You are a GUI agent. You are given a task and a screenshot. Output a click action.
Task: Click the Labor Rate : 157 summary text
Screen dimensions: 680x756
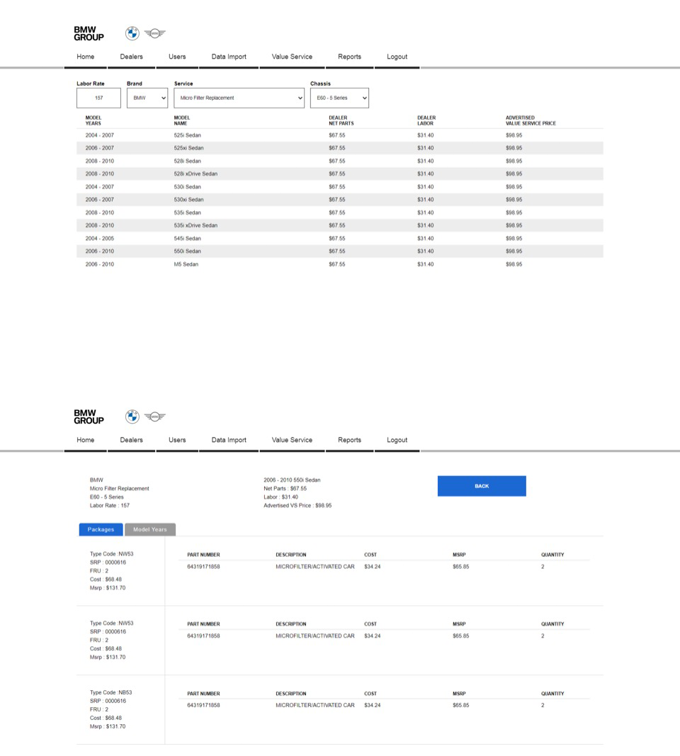(x=109, y=506)
